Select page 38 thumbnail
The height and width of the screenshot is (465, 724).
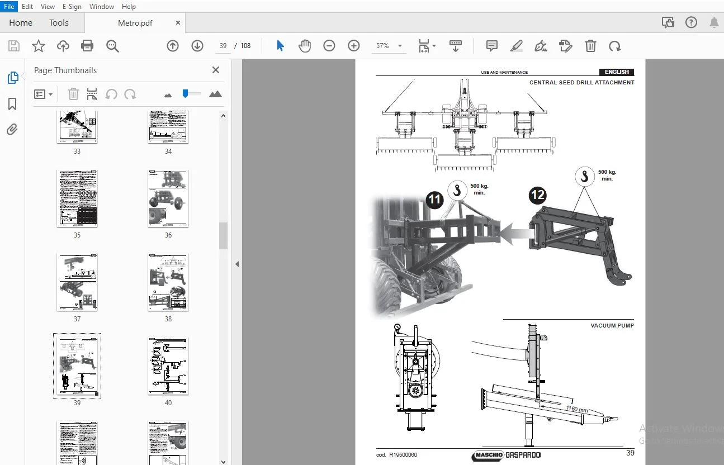coord(168,282)
